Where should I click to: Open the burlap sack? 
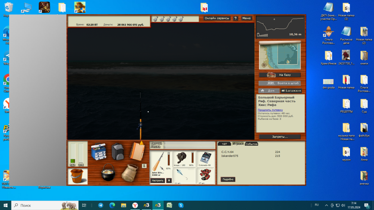pyautogui.click(x=129, y=173)
